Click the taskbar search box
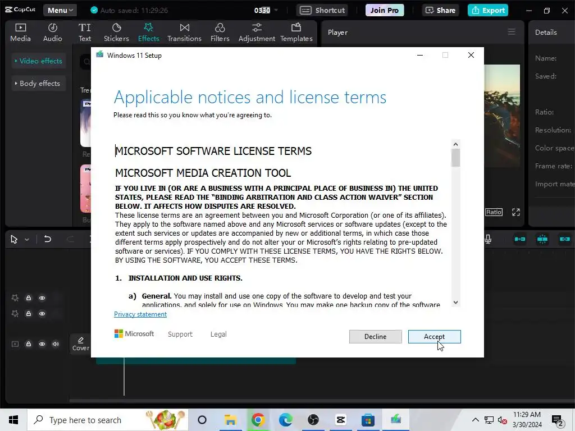The width and height of the screenshot is (575, 431). pyautogui.click(x=107, y=420)
